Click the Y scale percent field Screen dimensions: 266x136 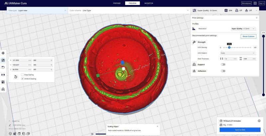pos(43,65)
